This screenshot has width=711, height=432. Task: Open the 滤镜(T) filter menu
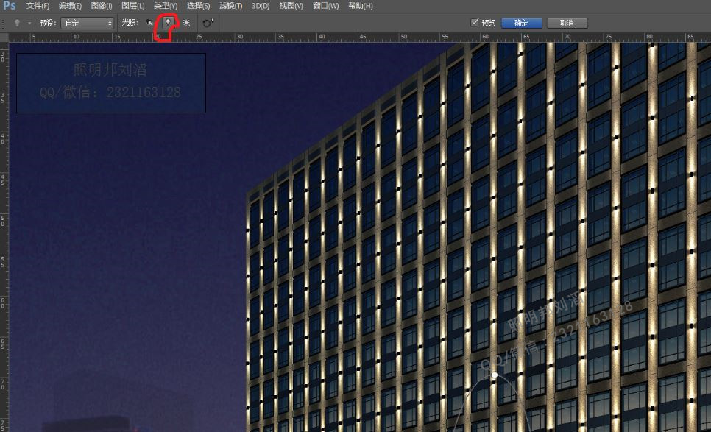pos(230,6)
